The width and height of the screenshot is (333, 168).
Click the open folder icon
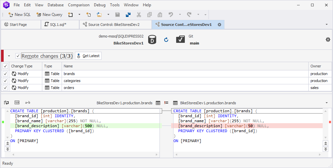pos(99,15)
